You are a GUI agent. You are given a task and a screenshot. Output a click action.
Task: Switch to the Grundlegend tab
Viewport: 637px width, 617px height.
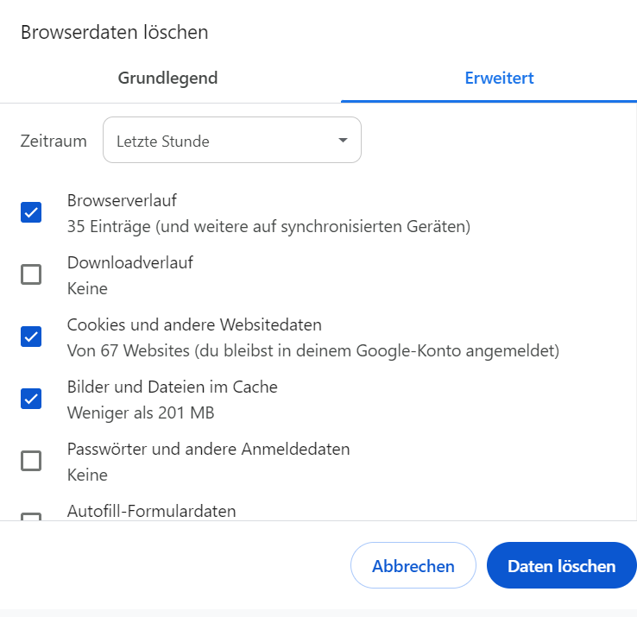tap(167, 78)
